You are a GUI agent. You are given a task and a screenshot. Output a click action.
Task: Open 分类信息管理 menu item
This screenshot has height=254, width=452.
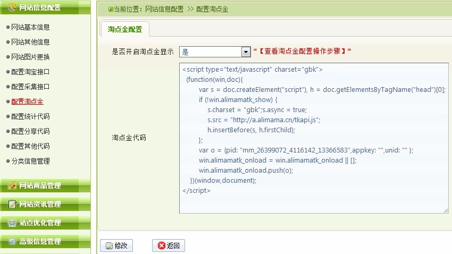coord(30,161)
